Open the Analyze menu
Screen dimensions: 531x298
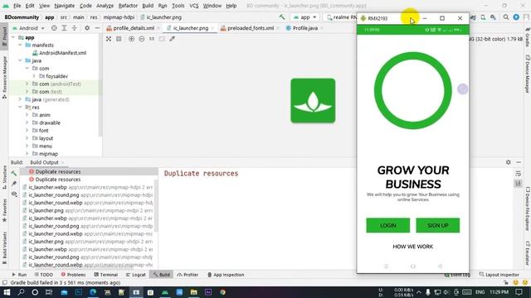pos(105,6)
